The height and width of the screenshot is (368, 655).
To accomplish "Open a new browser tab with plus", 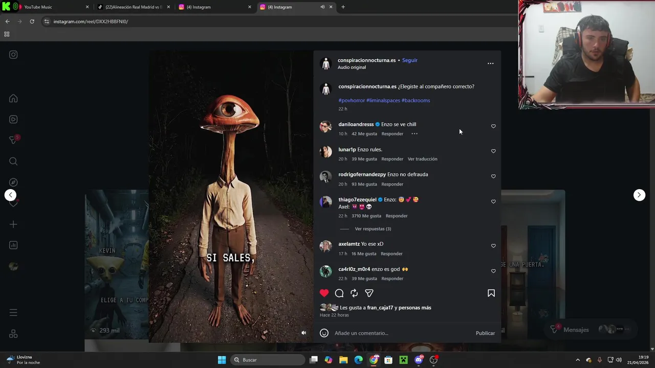I will tap(343, 7).
